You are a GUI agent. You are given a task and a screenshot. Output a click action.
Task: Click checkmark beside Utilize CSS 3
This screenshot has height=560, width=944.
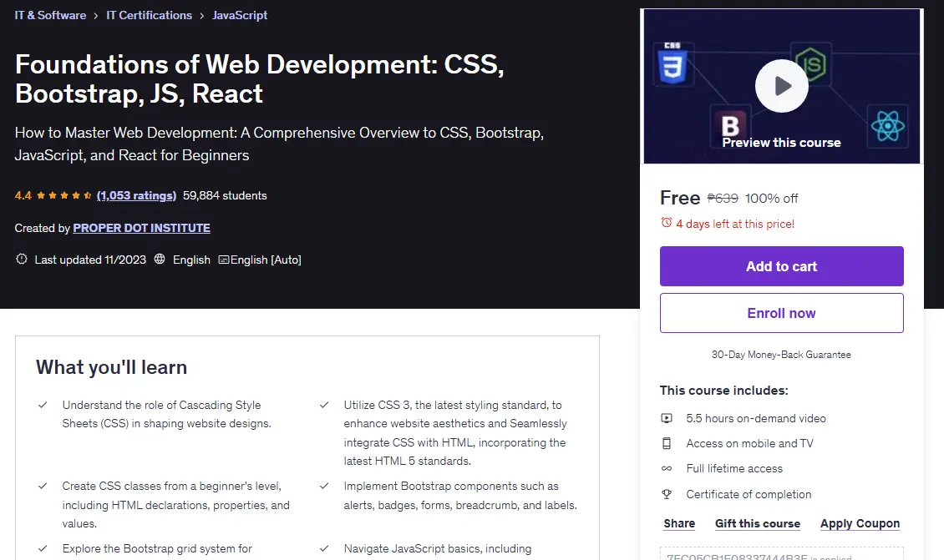324,405
